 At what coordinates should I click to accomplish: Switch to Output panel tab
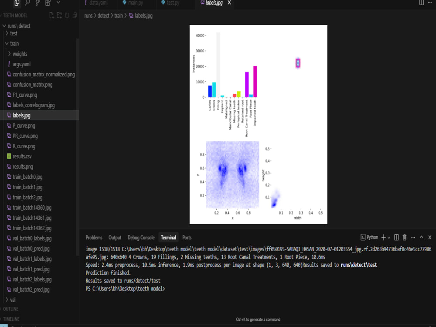click(x=115, y=238)
